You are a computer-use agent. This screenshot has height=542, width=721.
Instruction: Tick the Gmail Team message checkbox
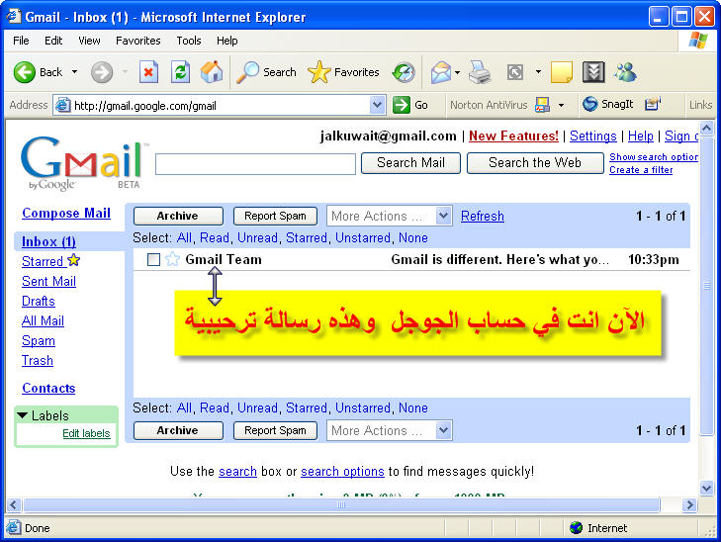(x=153, y=260)
